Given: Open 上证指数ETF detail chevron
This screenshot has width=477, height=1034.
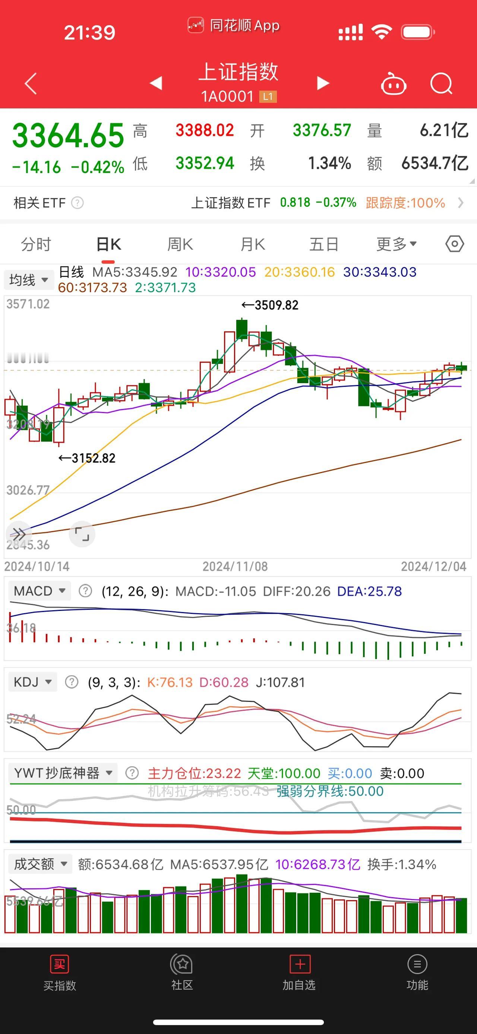Looking at the screenshot, I should [461, 203].
